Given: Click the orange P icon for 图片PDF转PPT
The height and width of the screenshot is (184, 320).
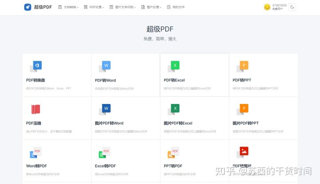Looking at the screenshot, I should tap(243, 109).
